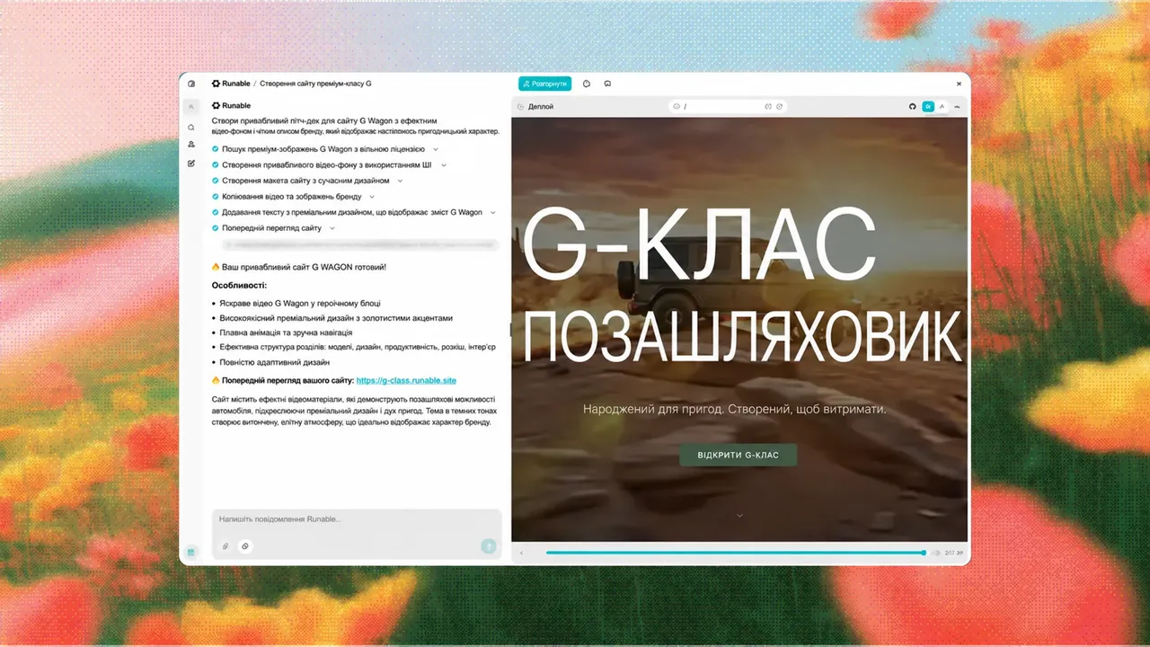Click the scroll-down chevron in site preview

[739, 516]
